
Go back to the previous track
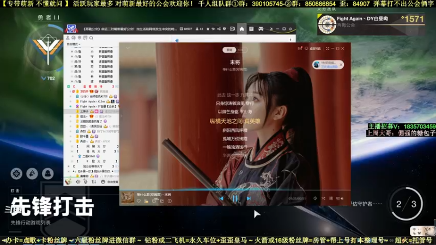click(221, 198)
